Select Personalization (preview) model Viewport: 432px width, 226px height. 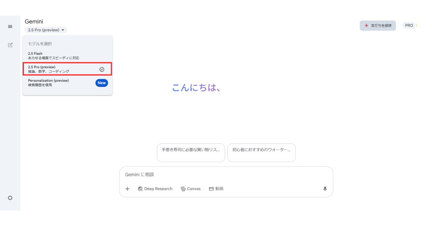point(67,83)
